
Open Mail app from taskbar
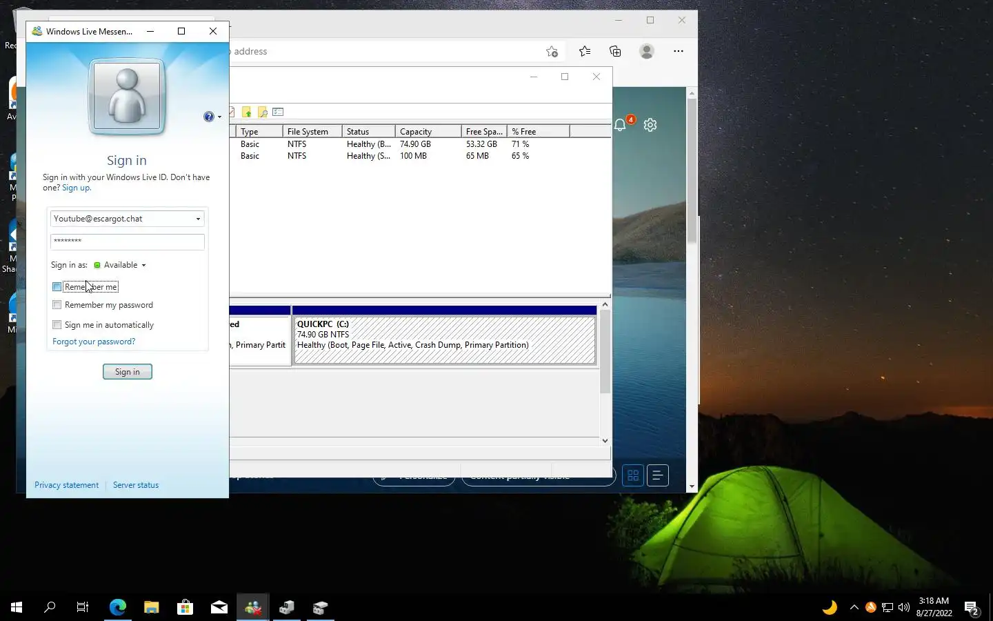[219, 607]
